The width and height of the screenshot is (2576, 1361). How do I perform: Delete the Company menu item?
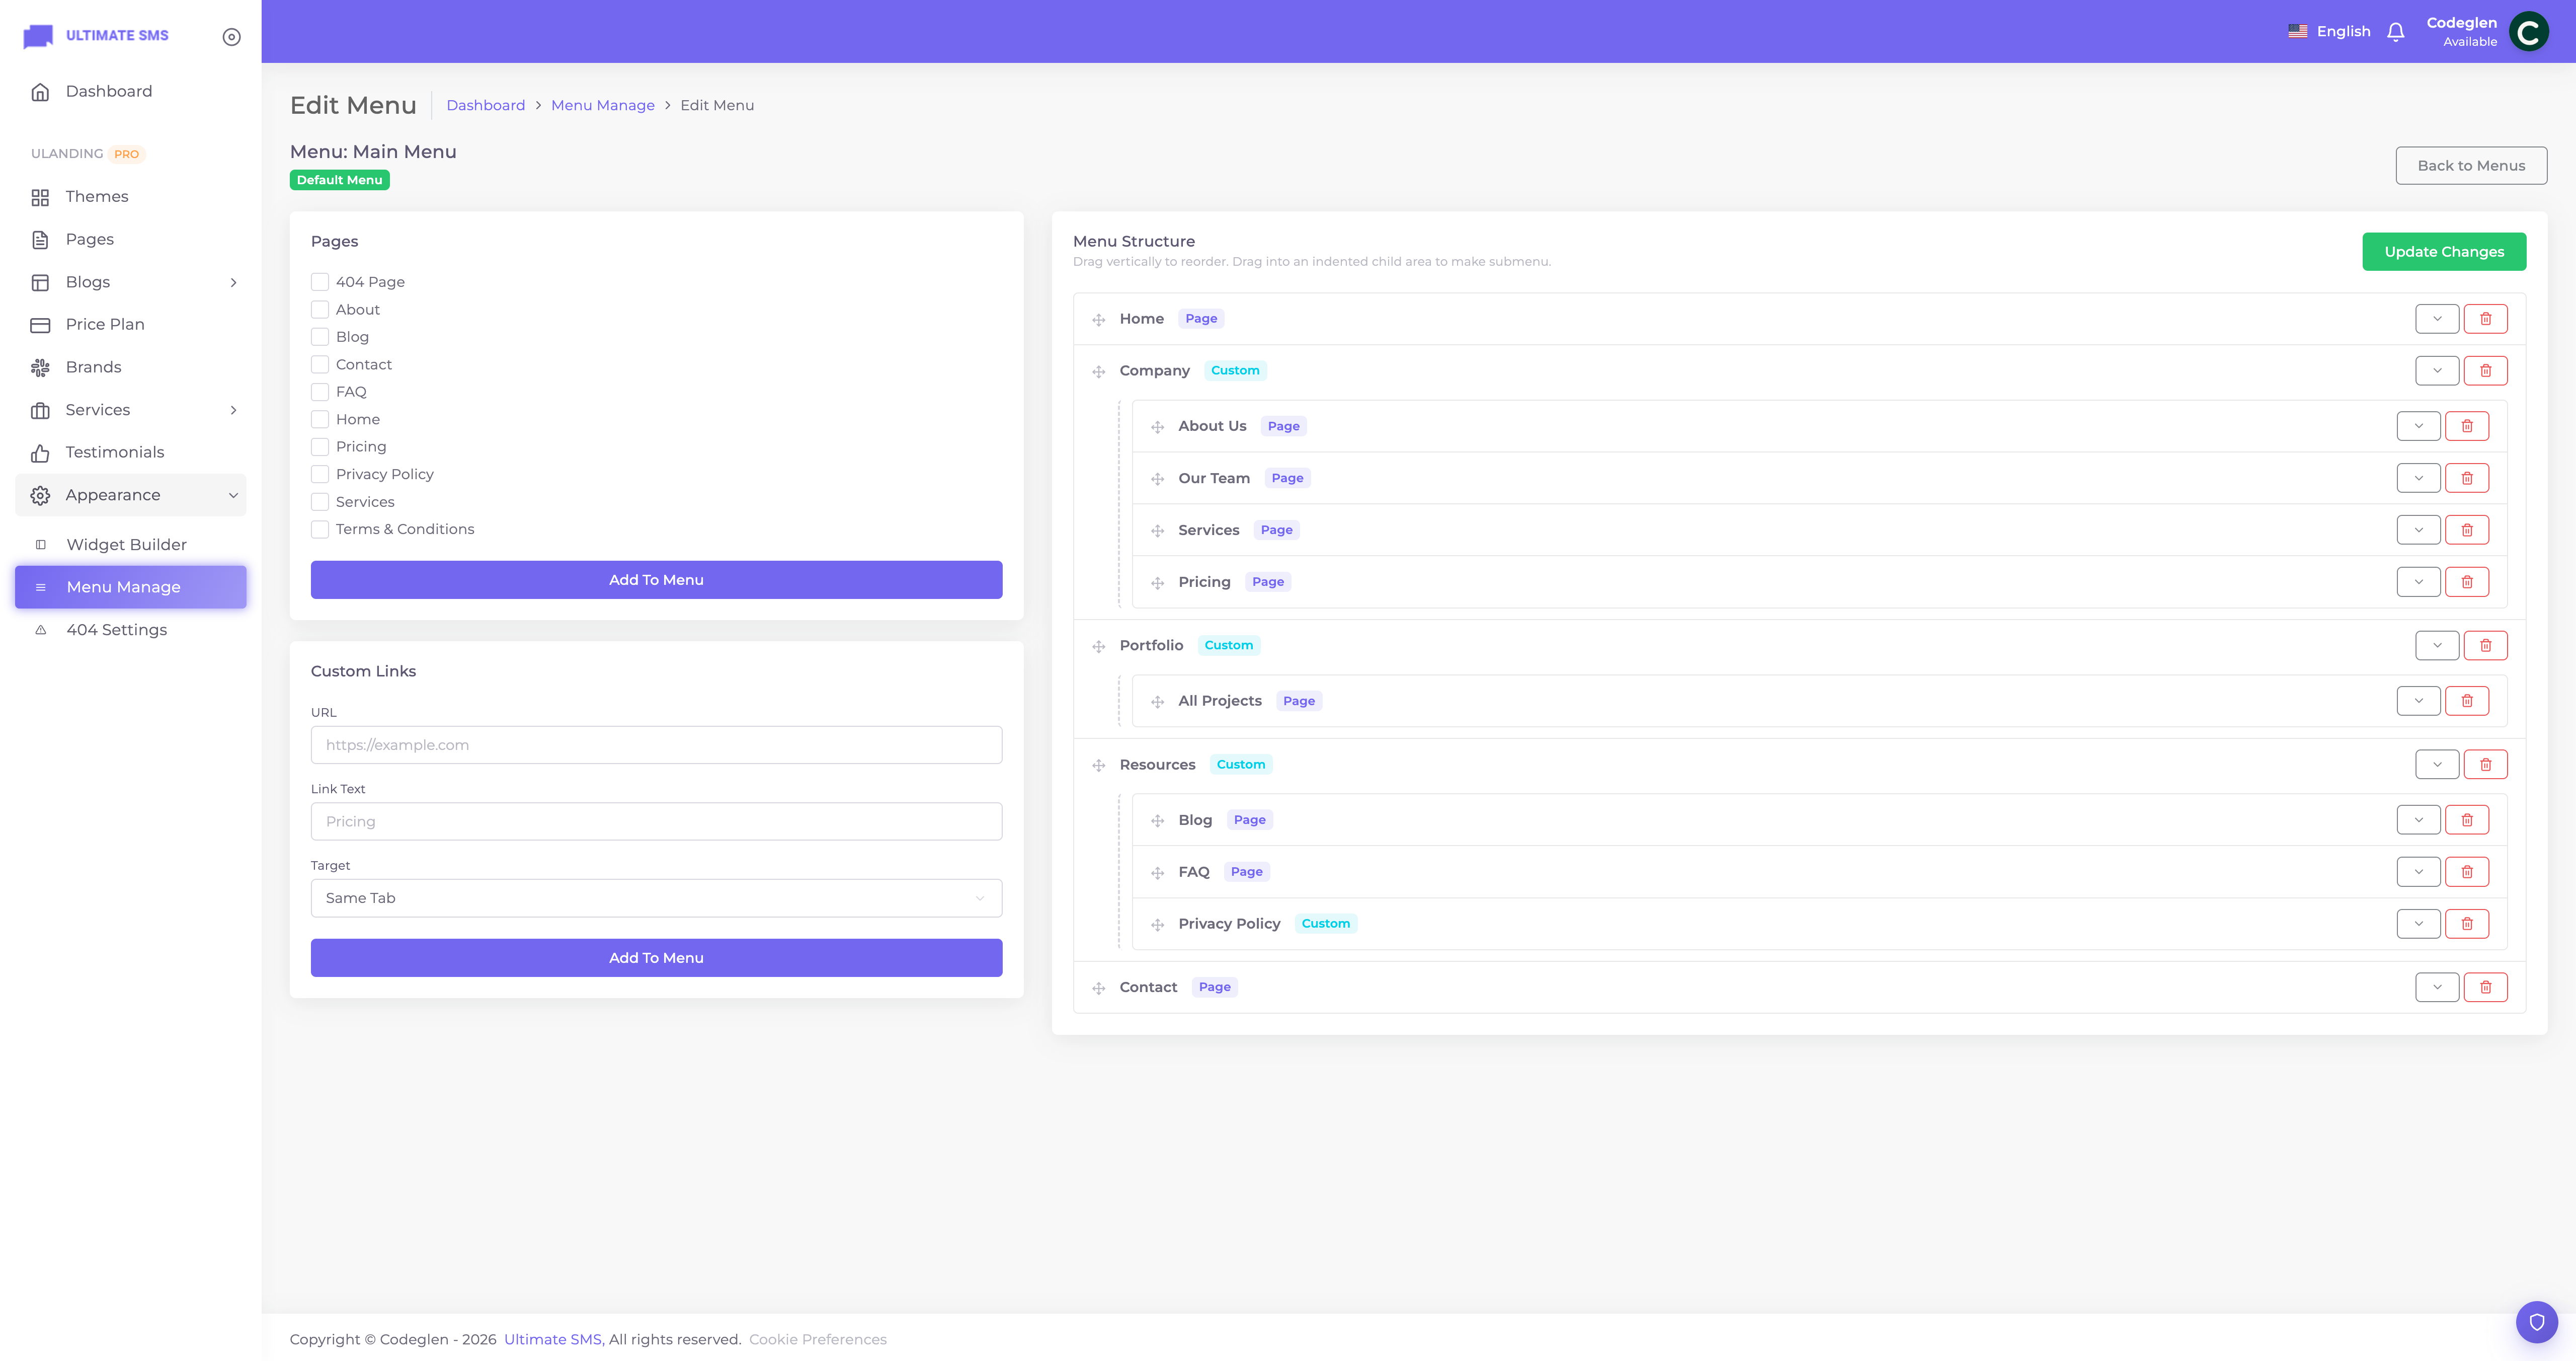pos(2485,370)
